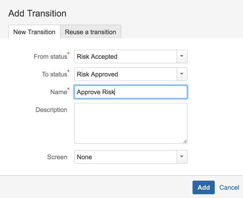Open the To status dropdown arrow
Screen dimensions: 243x198
[x=182, y=74]
